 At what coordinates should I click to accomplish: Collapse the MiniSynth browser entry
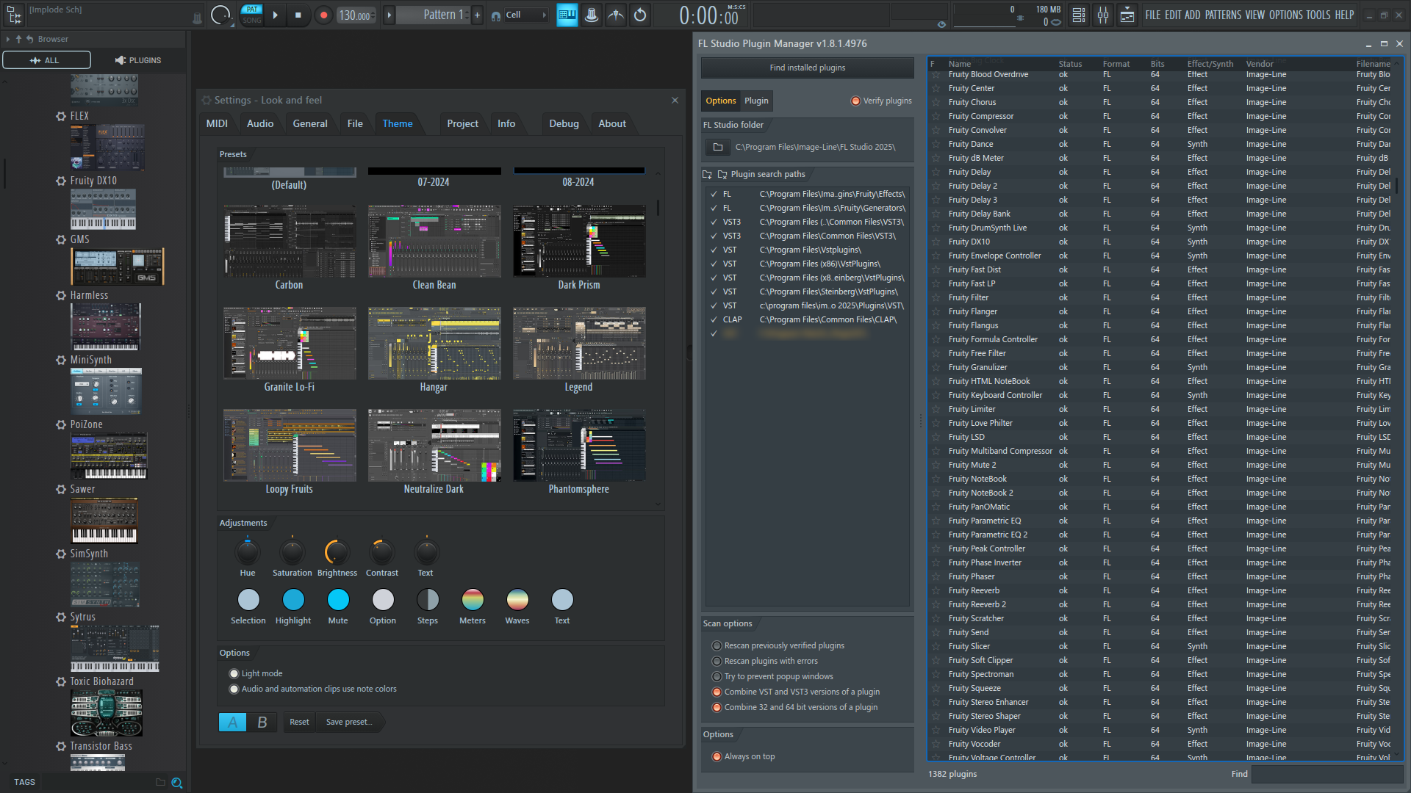click(x=61, y=360)
